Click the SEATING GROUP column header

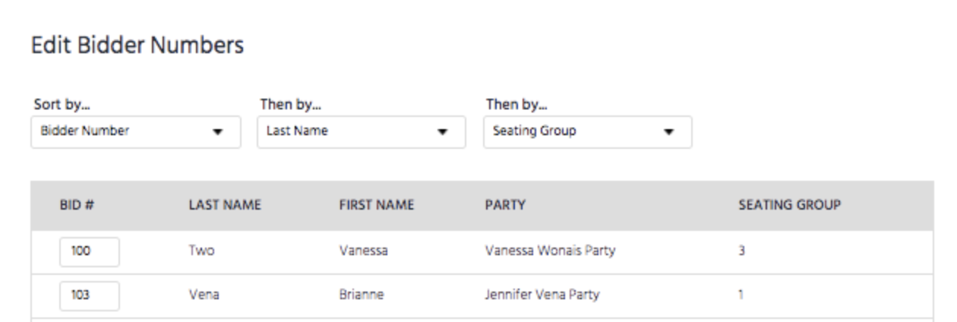789,205
